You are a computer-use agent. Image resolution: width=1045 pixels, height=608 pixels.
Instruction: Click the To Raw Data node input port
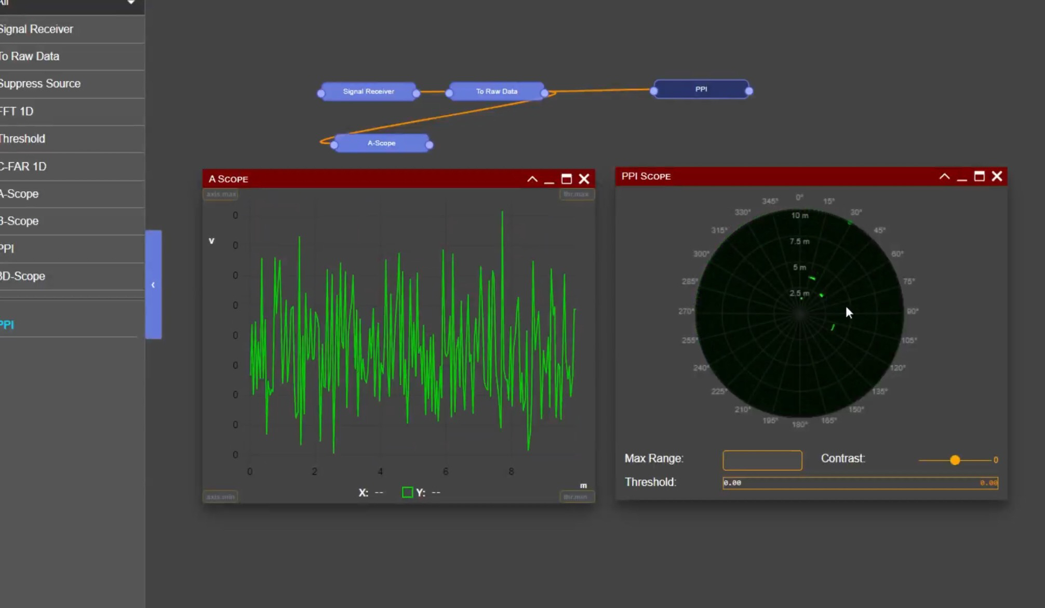click(449, 94)
